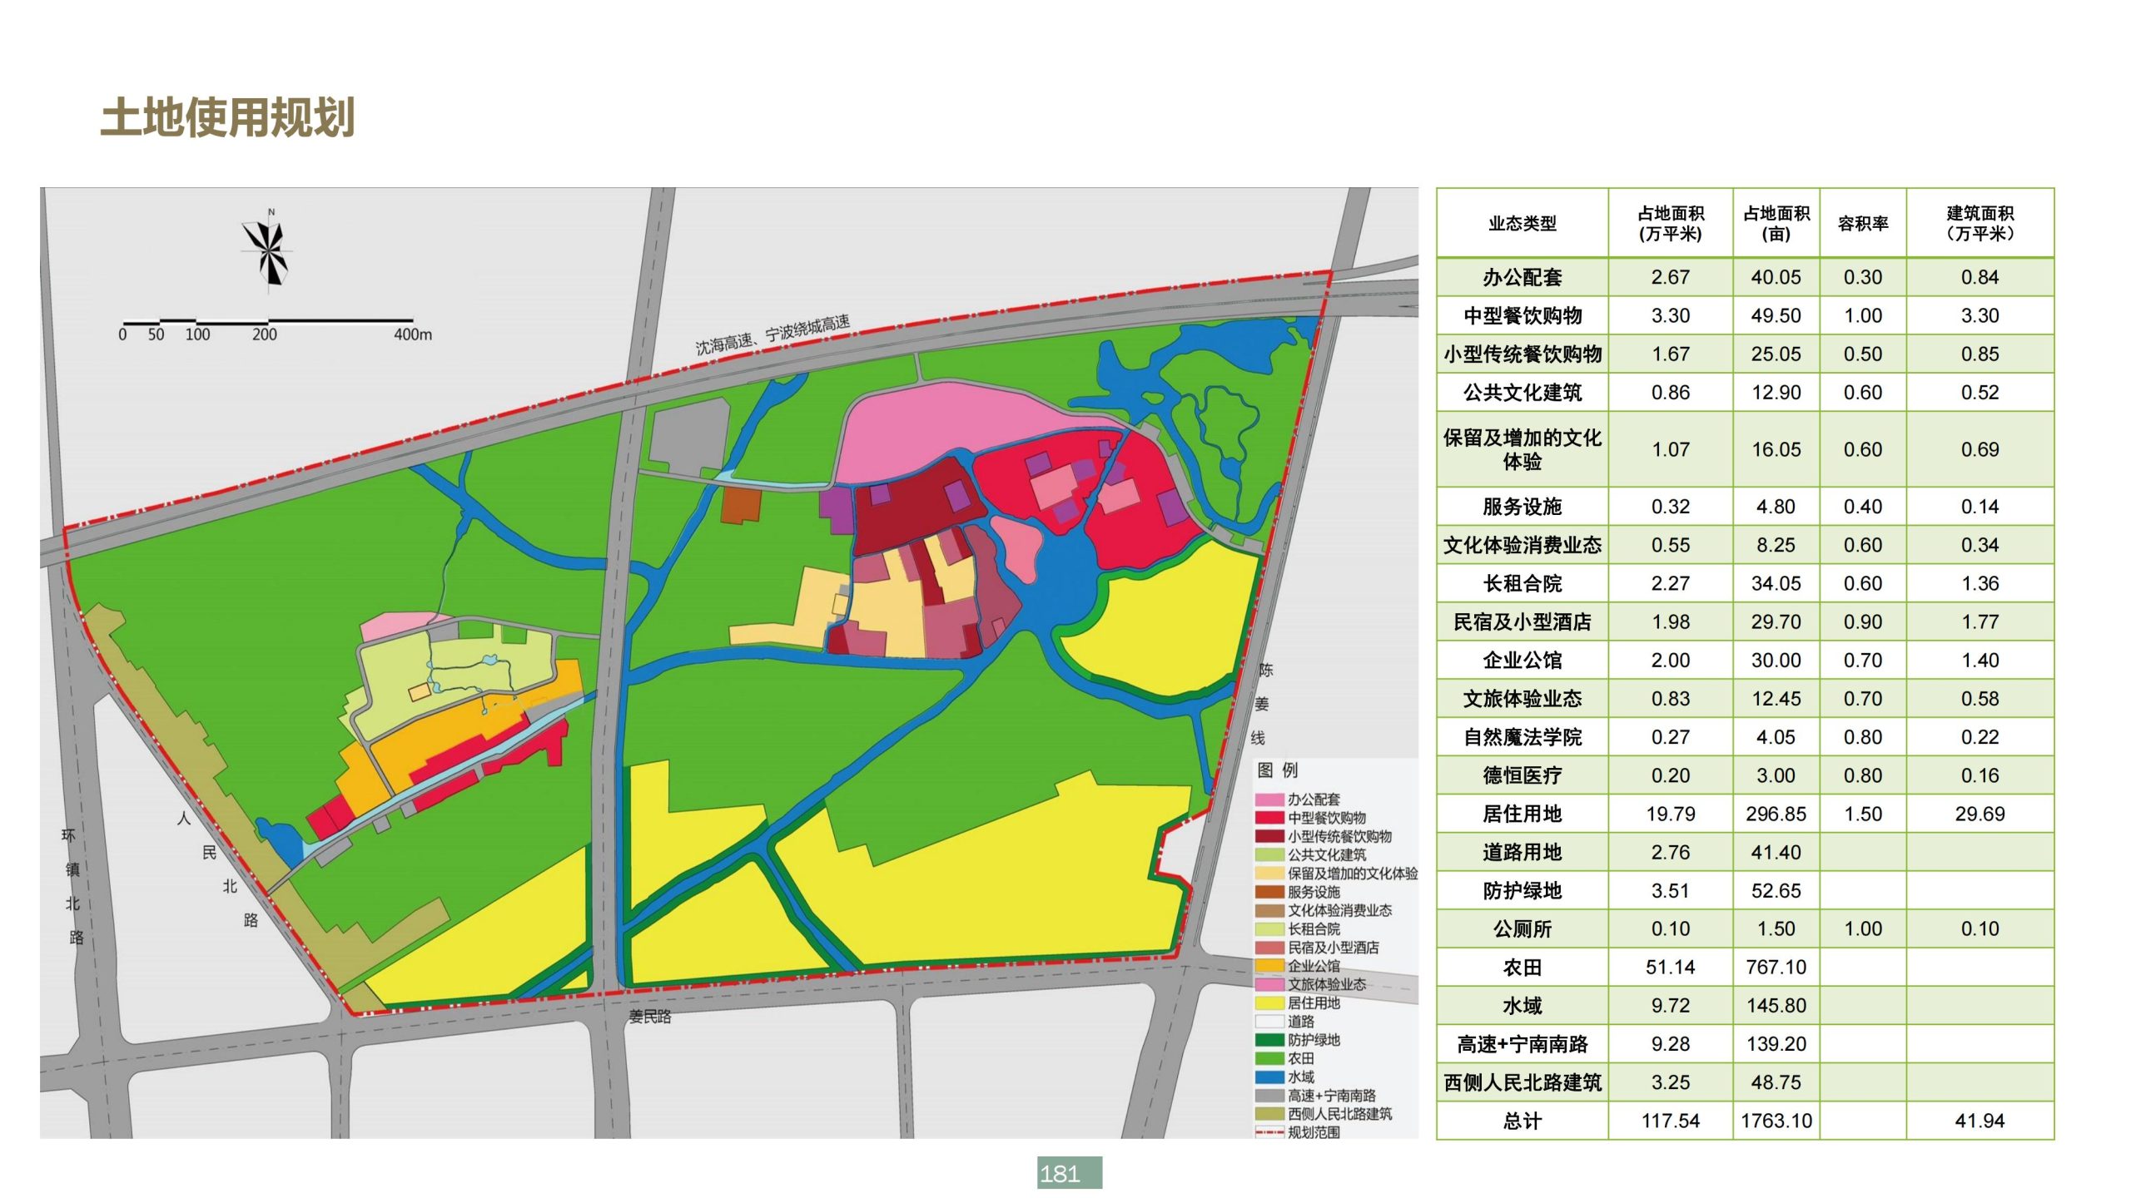Click the 企业公馆 orange legend swatch
Viewport: 2131px width, 1198px height.
1269,966
